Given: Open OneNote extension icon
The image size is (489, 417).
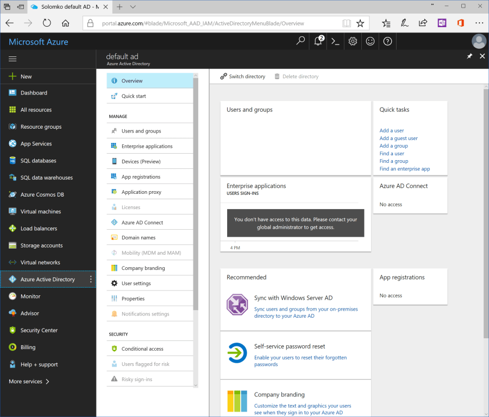Looking at the screenshot, I should pos(442,23).
